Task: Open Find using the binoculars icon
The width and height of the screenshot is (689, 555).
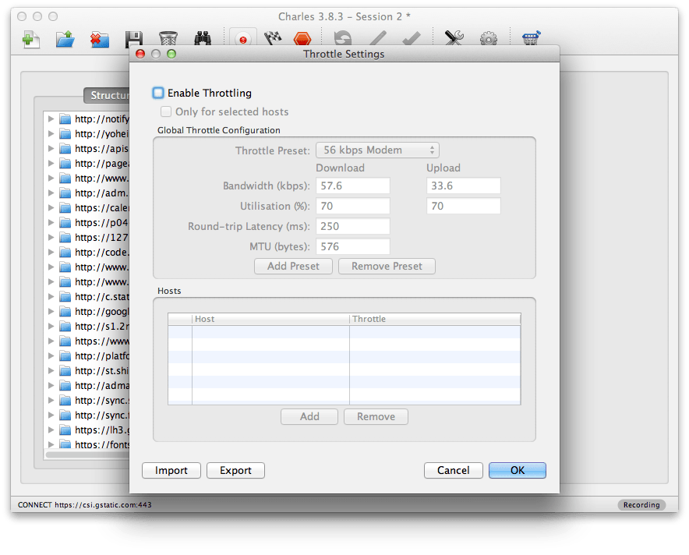Action: pyautogui.click(x=203, y=39)
